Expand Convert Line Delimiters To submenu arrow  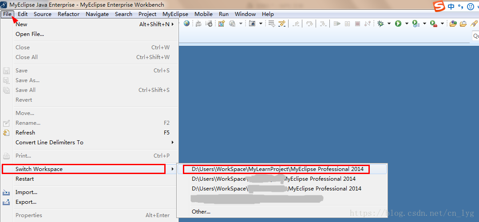[173, 142]
